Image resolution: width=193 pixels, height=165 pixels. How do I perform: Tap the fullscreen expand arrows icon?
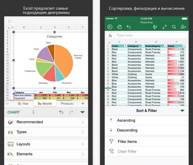coord(164,27)
